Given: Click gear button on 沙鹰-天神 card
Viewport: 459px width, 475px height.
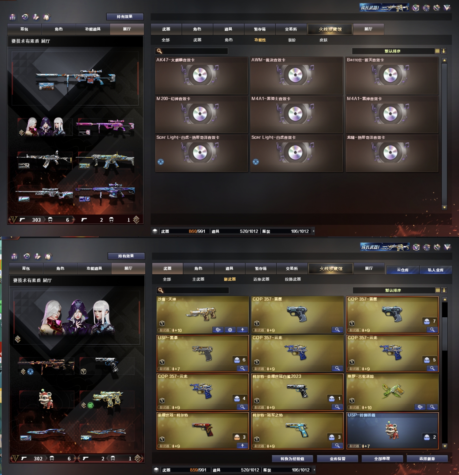Looking at the screenshot, I should [230, 330].
